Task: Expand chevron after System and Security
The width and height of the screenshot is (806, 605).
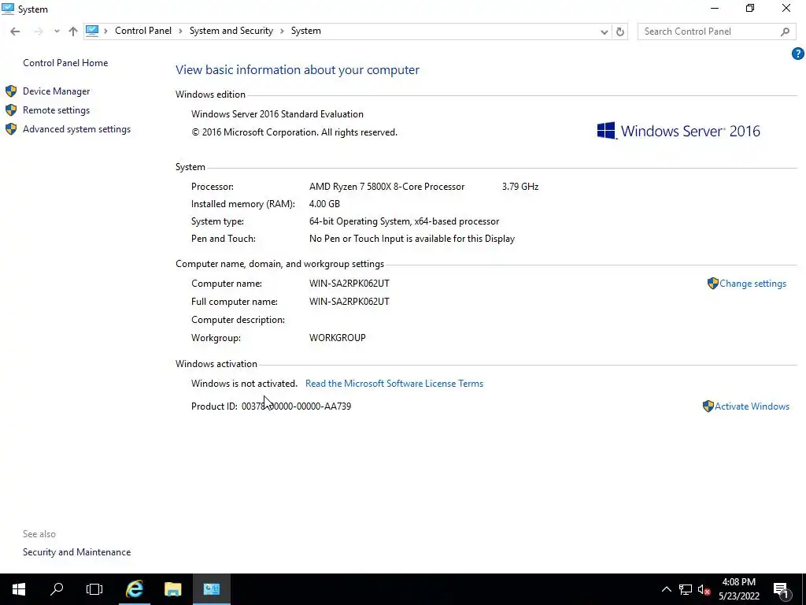Action: [283, 32]
